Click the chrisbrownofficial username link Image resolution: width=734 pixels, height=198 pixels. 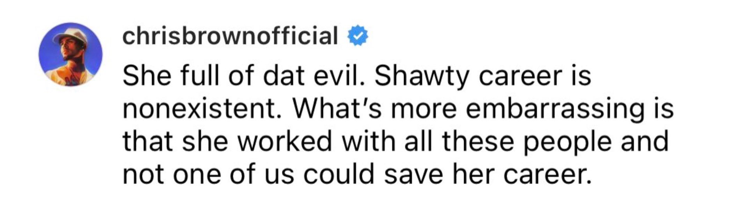[x=230, y=36]
